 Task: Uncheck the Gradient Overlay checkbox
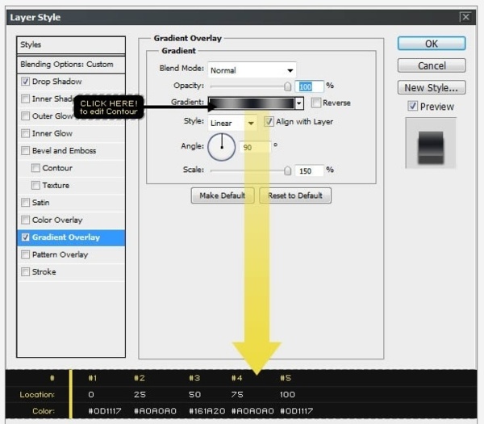(25, 237)
